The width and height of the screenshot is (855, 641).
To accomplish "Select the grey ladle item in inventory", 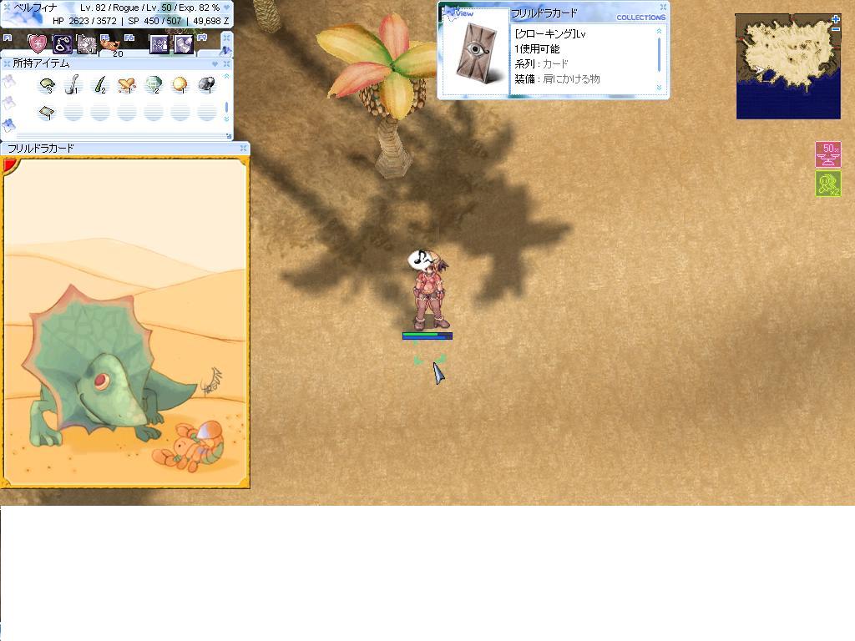I will [x=73, y=86].
